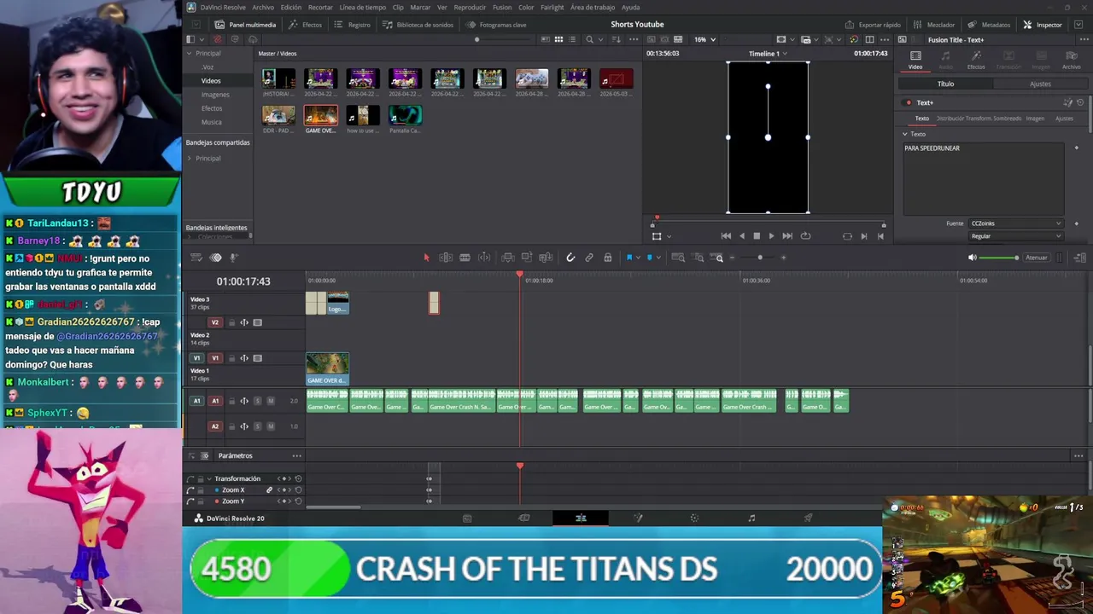Image resolution: width=1093 pixels, height=614 pixels.
Task: Play the viewer in reverse
Action: tap(741, 236)
